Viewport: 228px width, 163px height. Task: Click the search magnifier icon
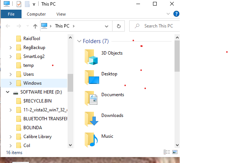(137, 26)
